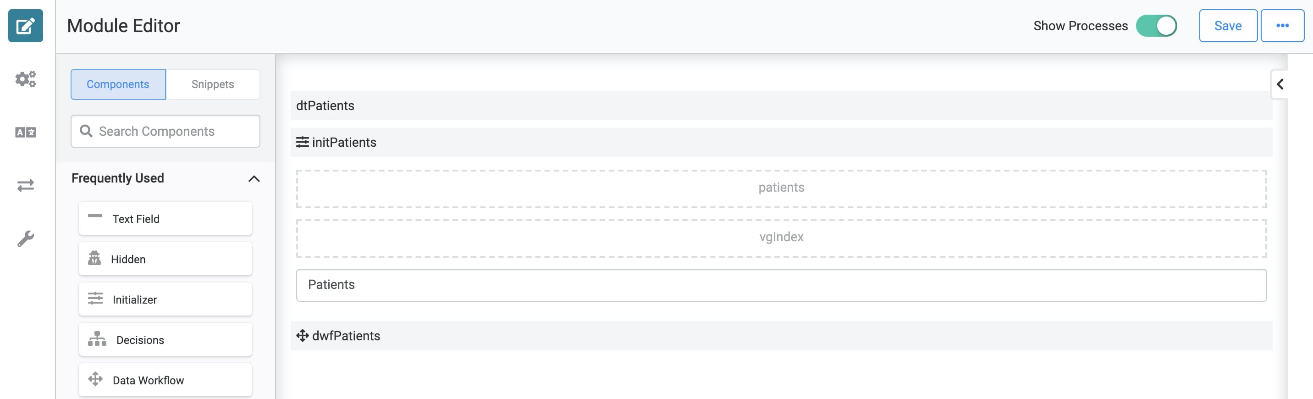Click the magnifier icon in Search Components

tap(86, 131)
